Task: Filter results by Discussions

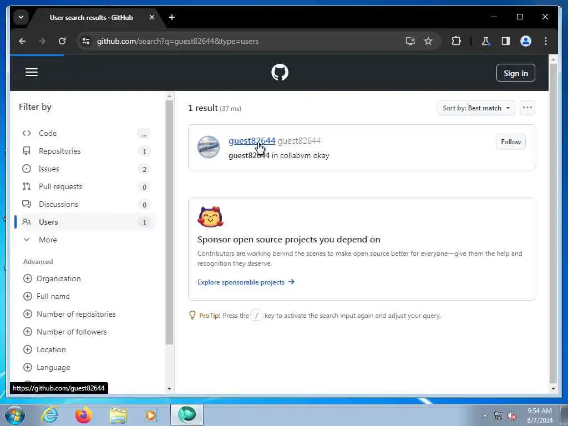Action: (x=87, y=204)
